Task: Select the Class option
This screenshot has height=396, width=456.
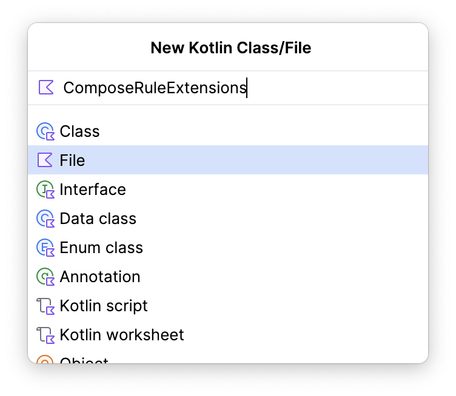Action: coord(79,131)
